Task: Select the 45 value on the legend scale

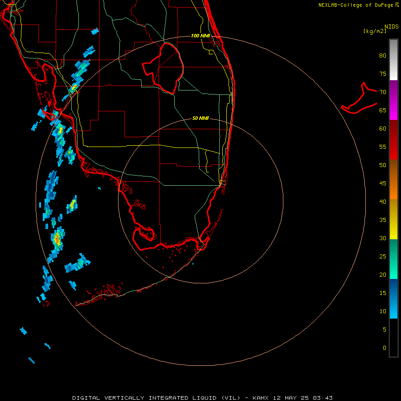Action: (383, 184)
